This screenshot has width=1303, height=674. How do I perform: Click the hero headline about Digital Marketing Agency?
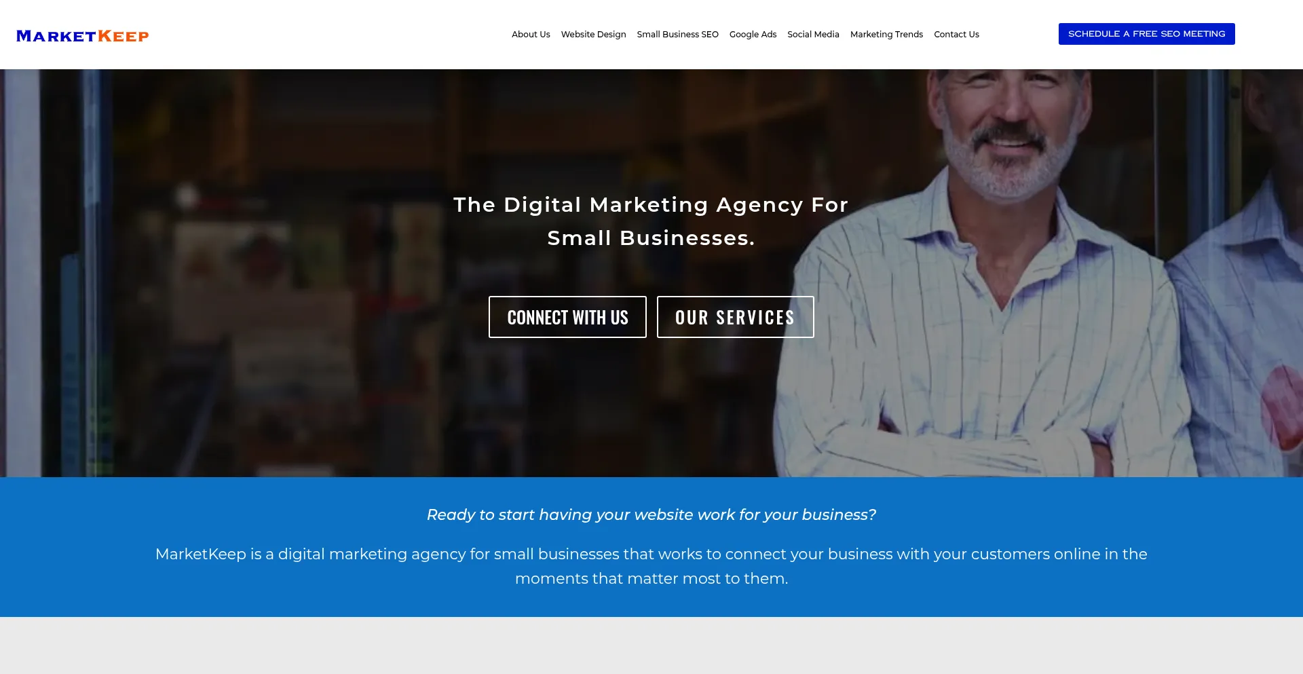pyautogui.click(x=651, y=221)
